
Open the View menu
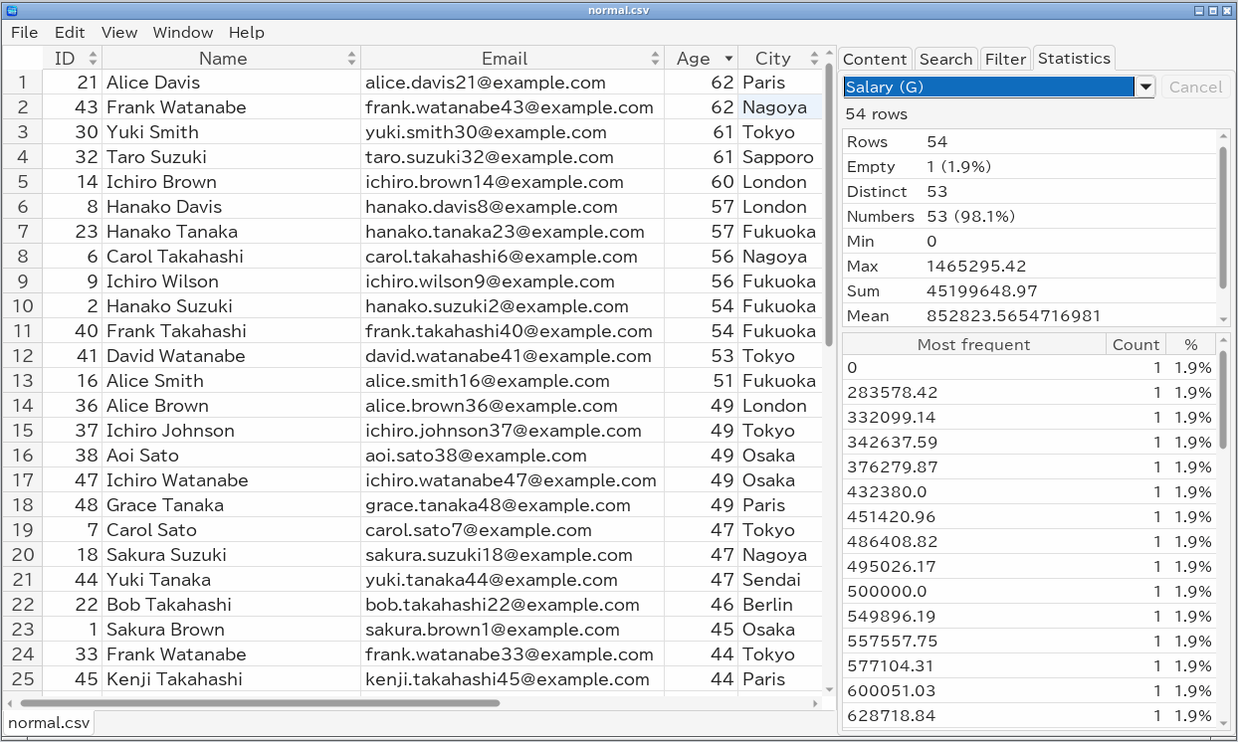click(x=119, y=33)
